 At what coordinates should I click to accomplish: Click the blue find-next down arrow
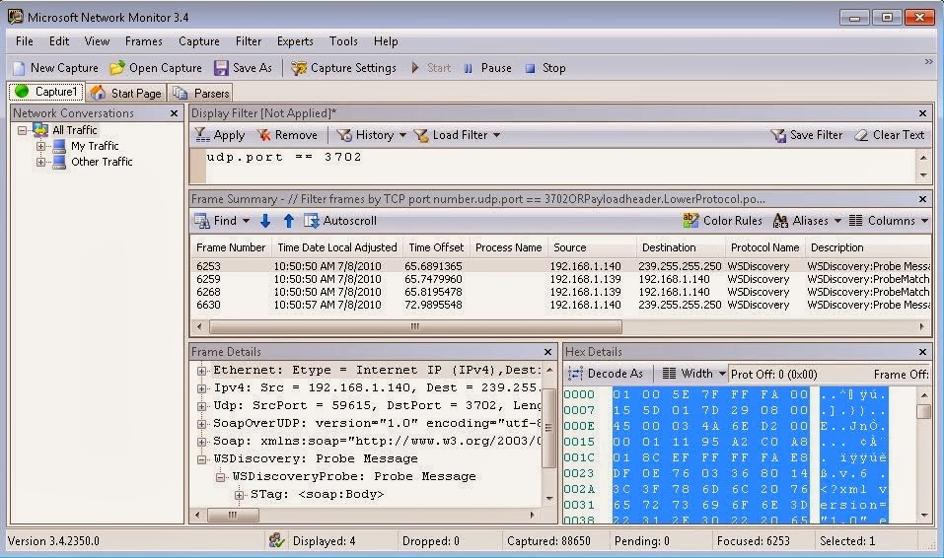[x=265, y=221]
